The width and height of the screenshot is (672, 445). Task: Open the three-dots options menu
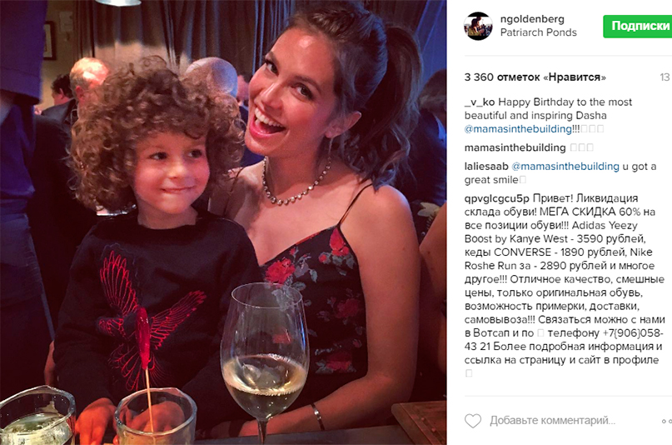click(667, 421)
